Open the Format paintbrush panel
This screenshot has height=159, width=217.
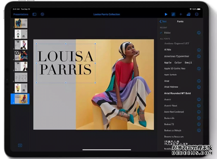173,14
